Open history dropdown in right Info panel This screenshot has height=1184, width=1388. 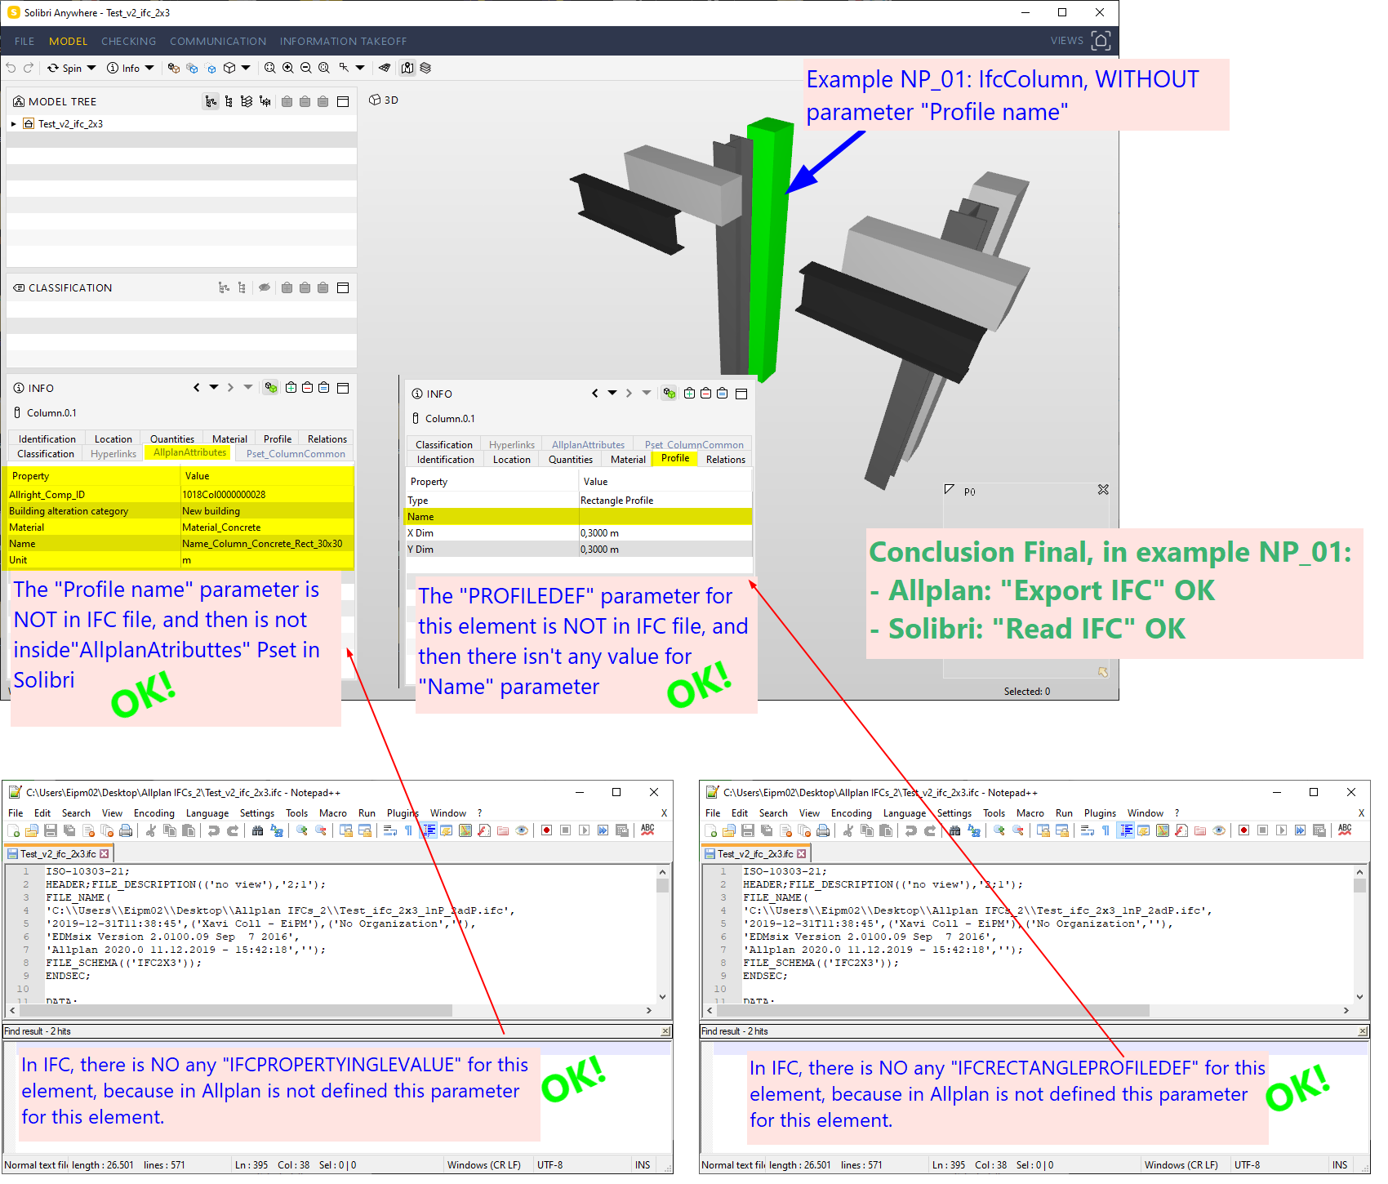click(x=612, y=393)
